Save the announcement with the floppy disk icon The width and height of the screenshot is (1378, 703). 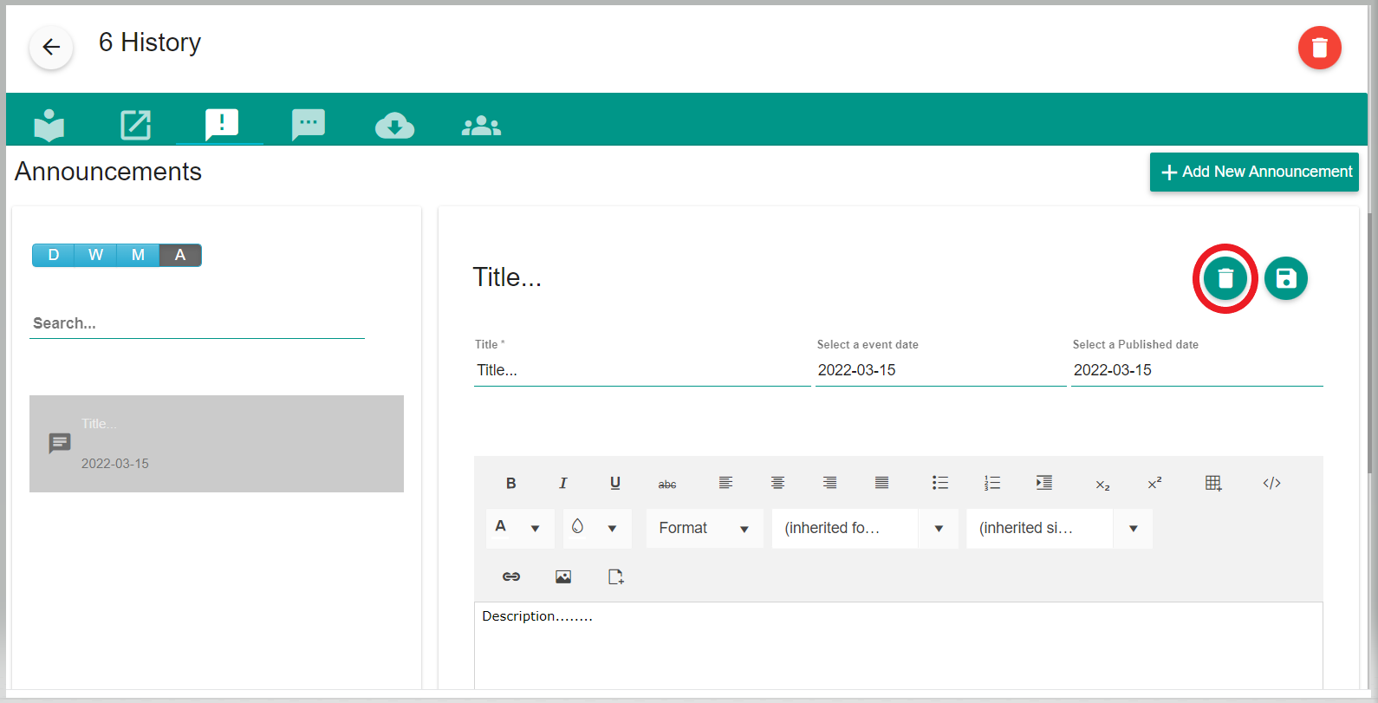[x=1285, y=278]
